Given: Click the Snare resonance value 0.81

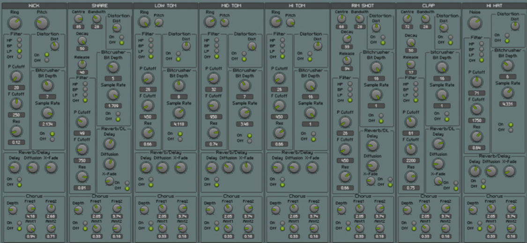Looking at the screenshot, I should (x=82, y=188).
